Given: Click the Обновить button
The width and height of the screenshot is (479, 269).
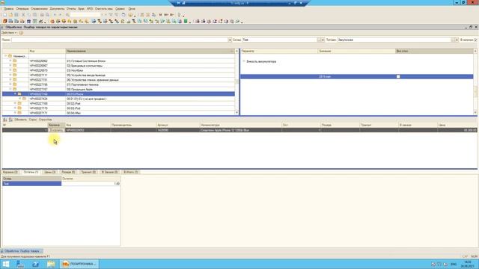Looking at the screenshot, I should [x=21, y=120].
